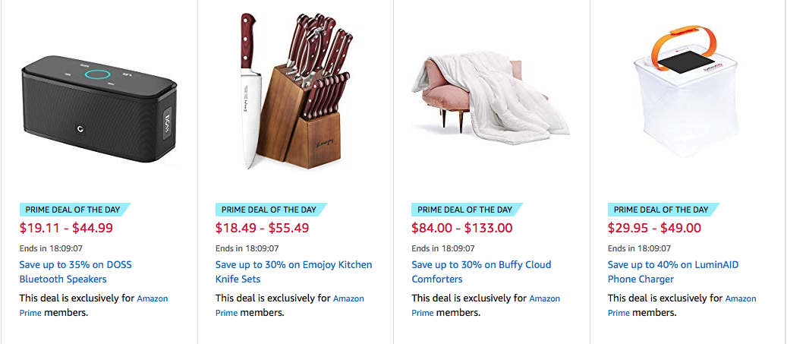Image resolution: width=787 pixels, height=344 pixels.
Task: Click the Prime Deal badge for LuminAID charger
Action: (x=663, y=210)
